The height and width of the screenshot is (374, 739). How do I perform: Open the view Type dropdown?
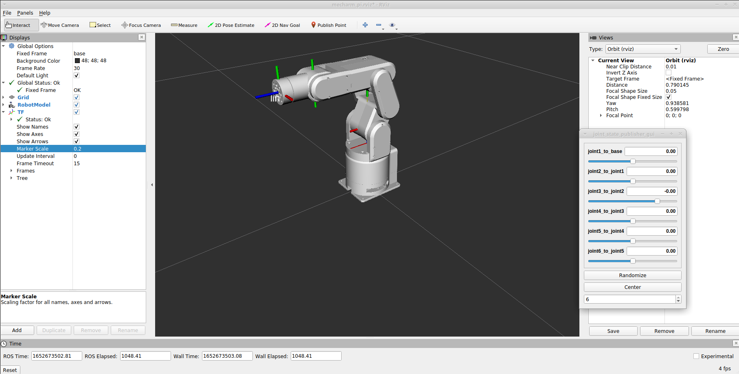[643, 49]
